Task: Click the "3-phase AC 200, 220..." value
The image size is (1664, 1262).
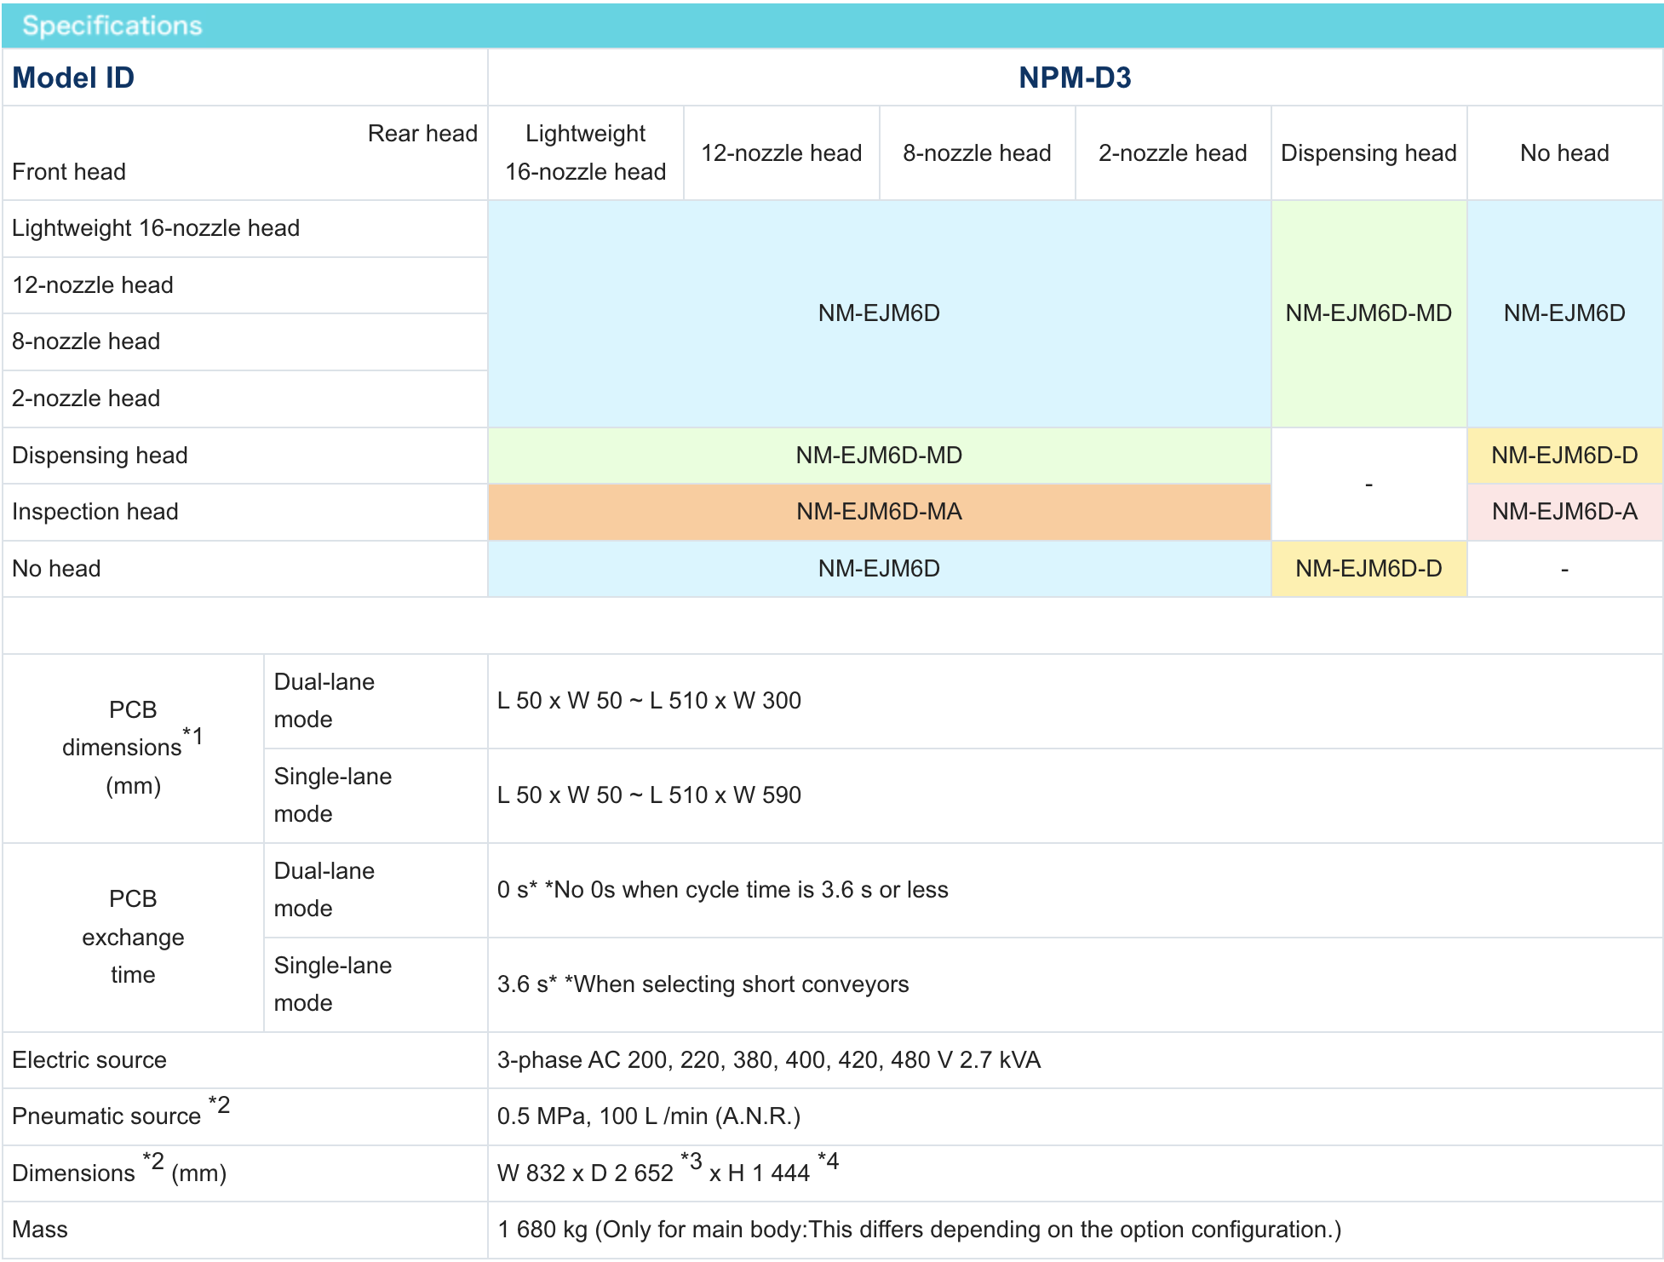Action: tap(768, 1059)
